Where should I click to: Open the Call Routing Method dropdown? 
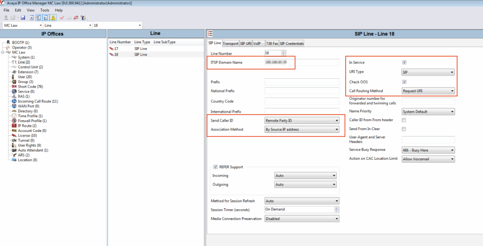(x=428, y=91)
